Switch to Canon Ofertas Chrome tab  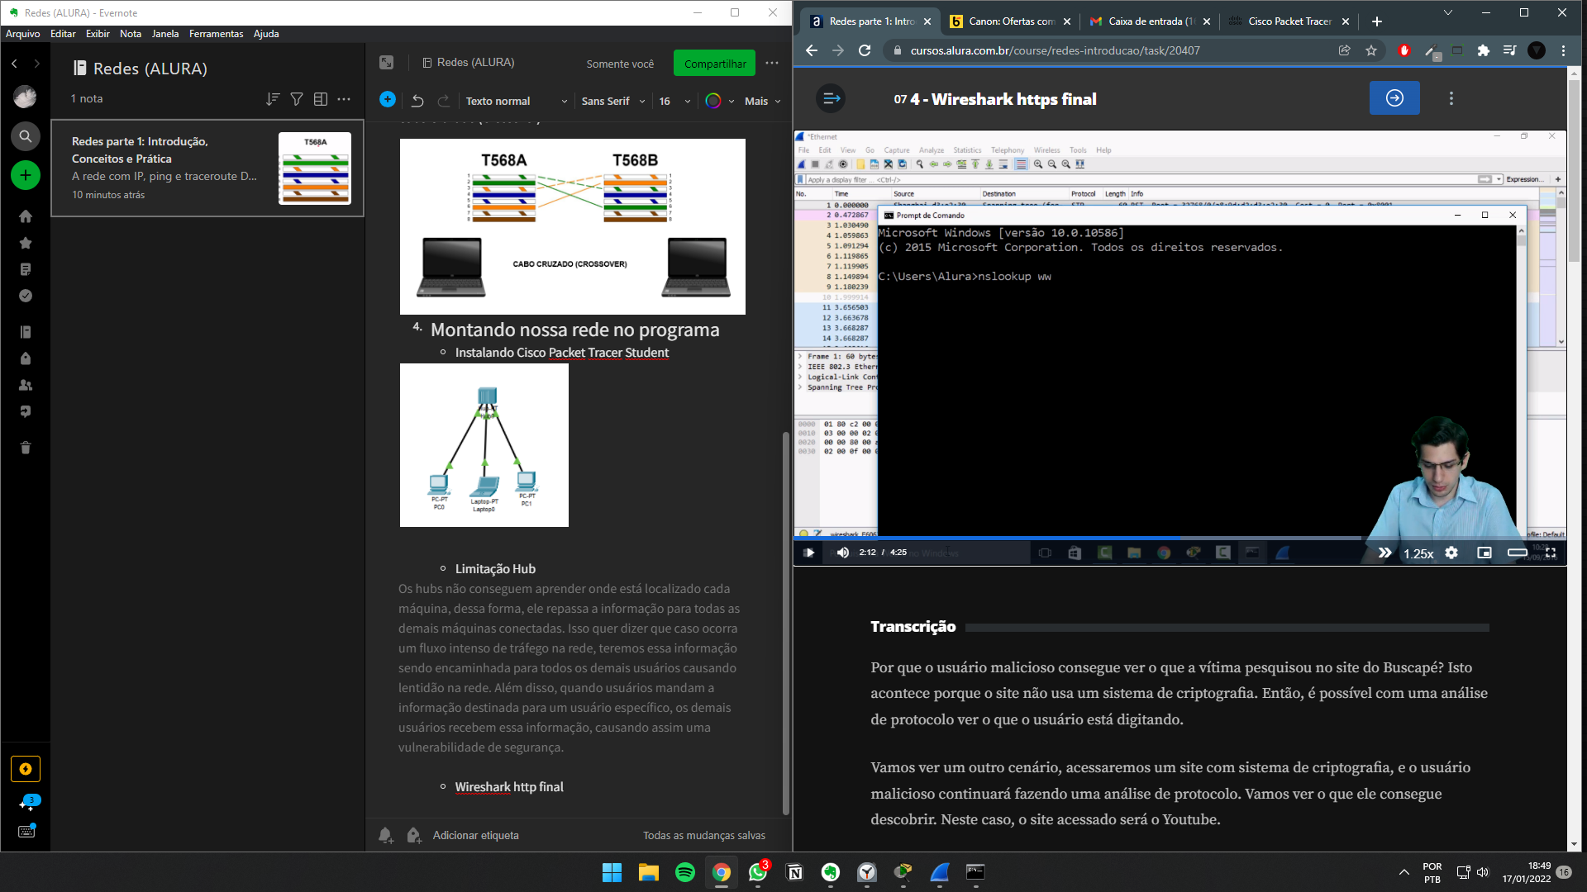[x=1010, y=21]
